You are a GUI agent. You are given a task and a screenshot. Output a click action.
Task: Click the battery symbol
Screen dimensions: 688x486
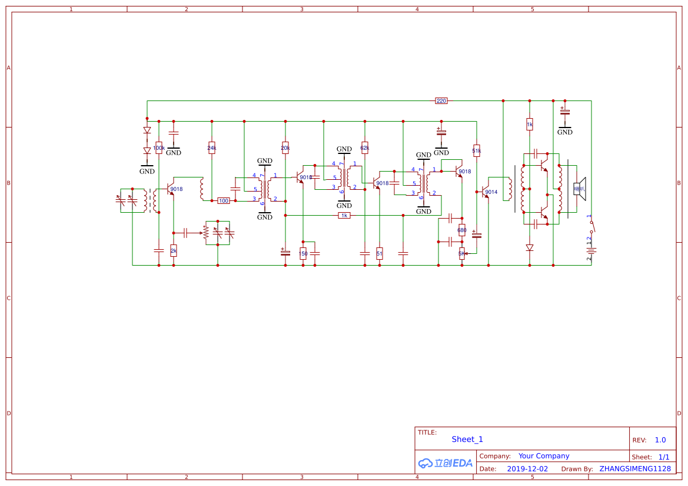click(591, 251)
